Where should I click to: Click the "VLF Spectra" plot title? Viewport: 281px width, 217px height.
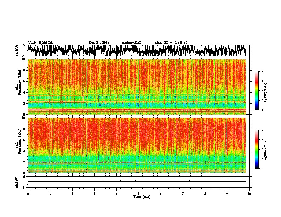pos(40,43)
